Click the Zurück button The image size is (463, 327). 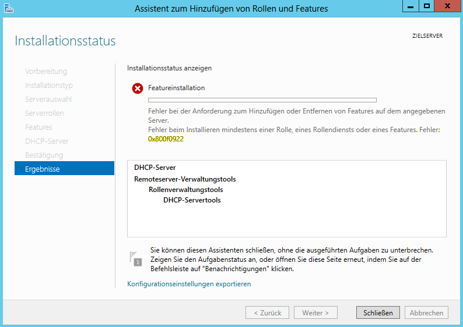(x=267, y=312)
